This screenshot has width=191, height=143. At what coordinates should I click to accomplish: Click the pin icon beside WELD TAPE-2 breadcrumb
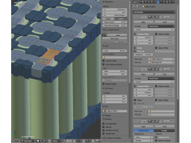coord(134,7)
